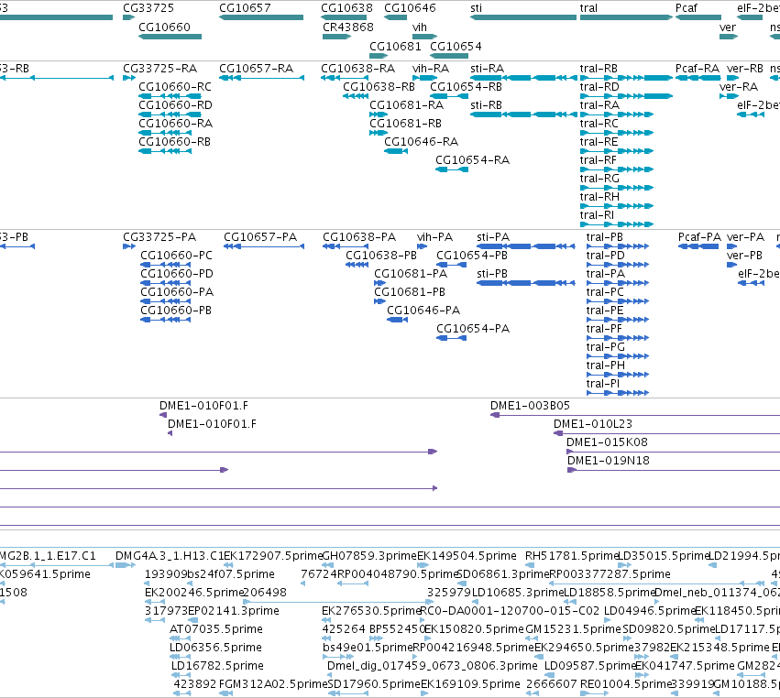This screenshot has height=698, width=780.
Task: Click the long teal sti gene bar
Action: pos(523,17)
